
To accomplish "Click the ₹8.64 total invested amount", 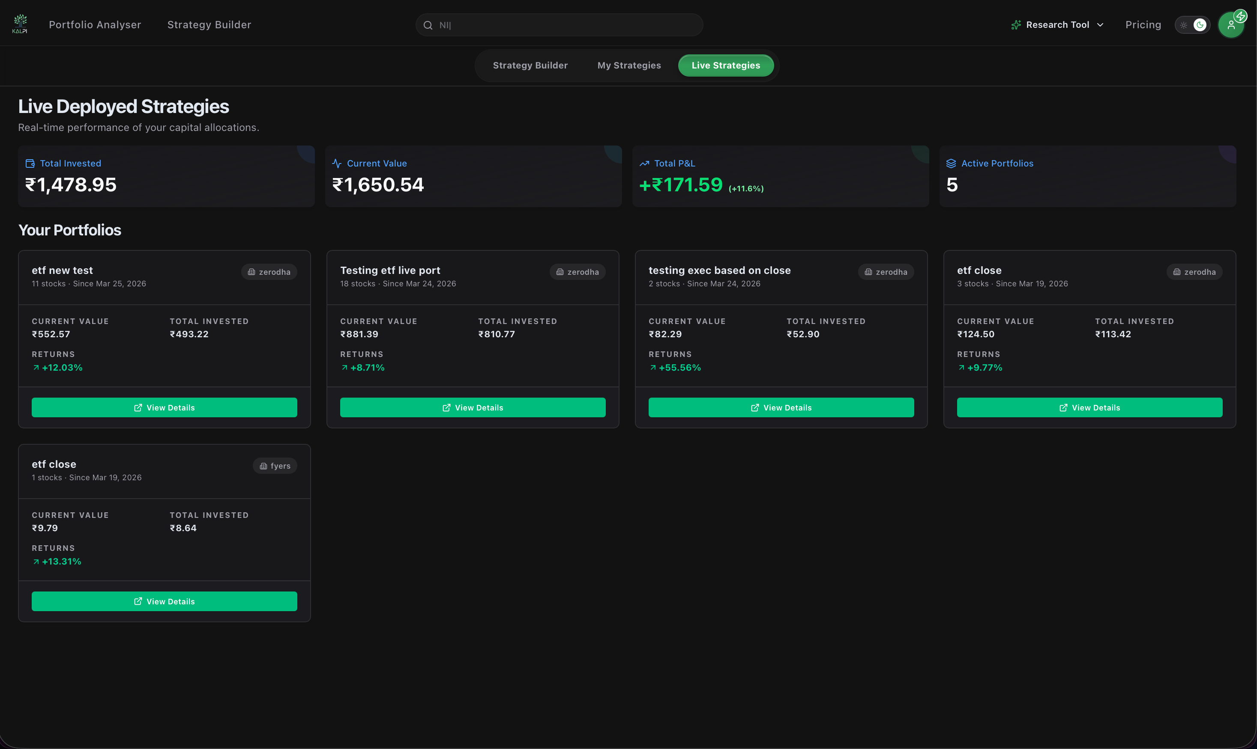I will click(x=183, y=528).
